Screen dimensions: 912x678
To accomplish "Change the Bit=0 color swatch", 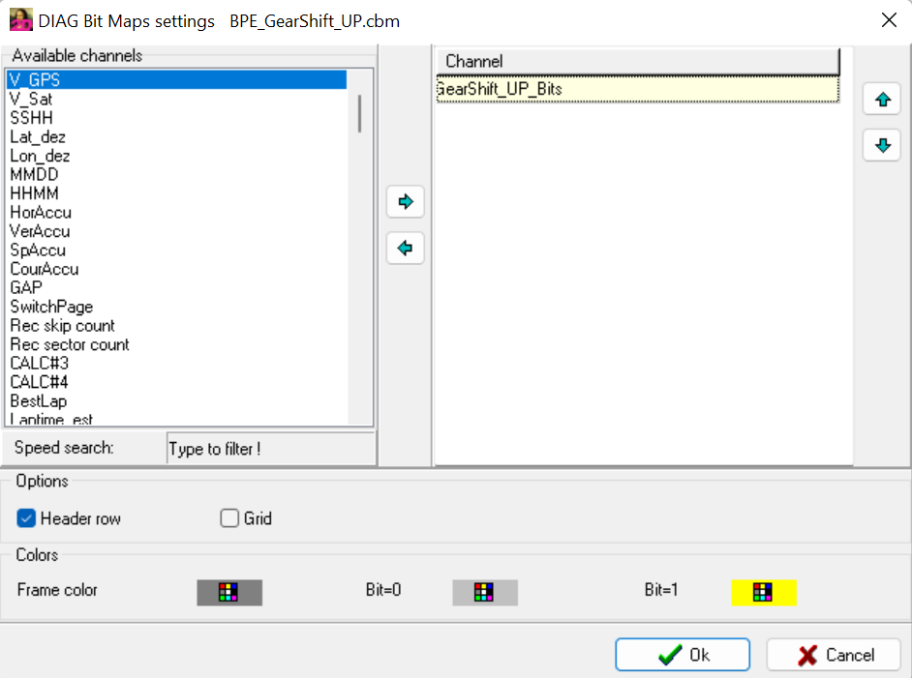I will pos(485,592).
